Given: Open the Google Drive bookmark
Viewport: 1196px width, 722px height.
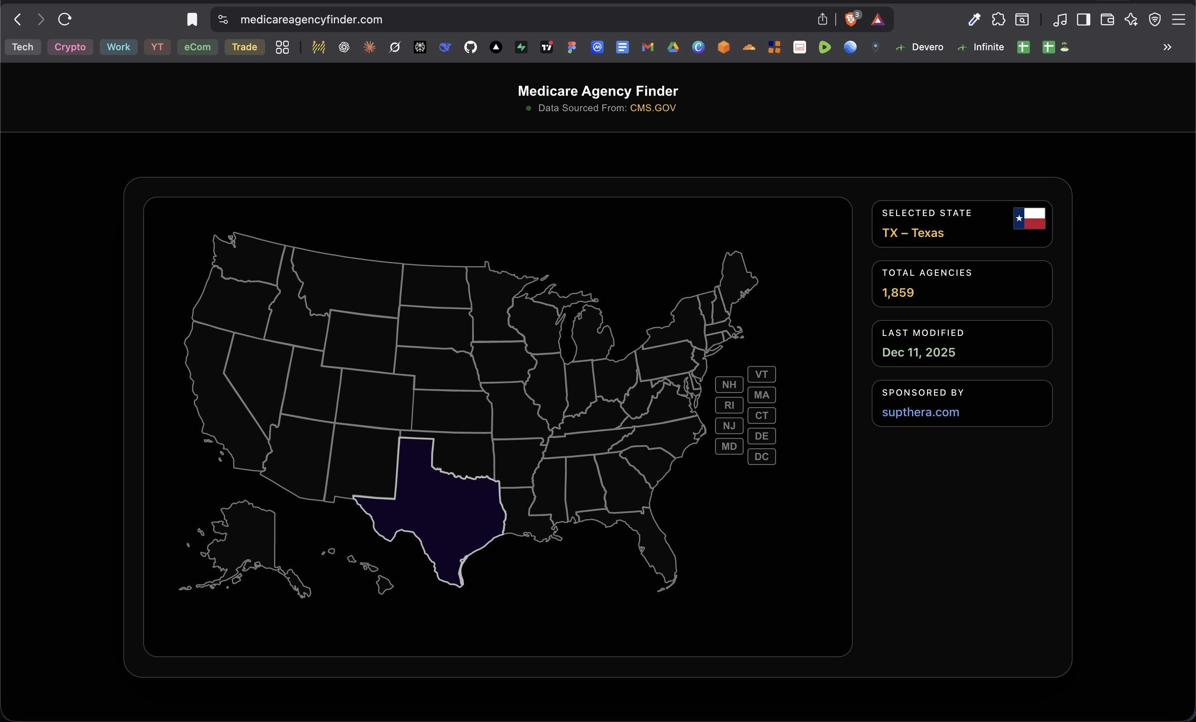Looking at the screenshot, I should pos(673,47).
